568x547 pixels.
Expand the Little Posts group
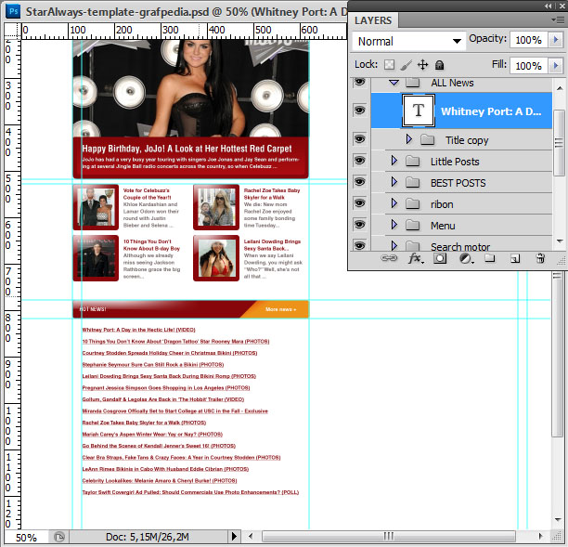click(x=394, y=161)
